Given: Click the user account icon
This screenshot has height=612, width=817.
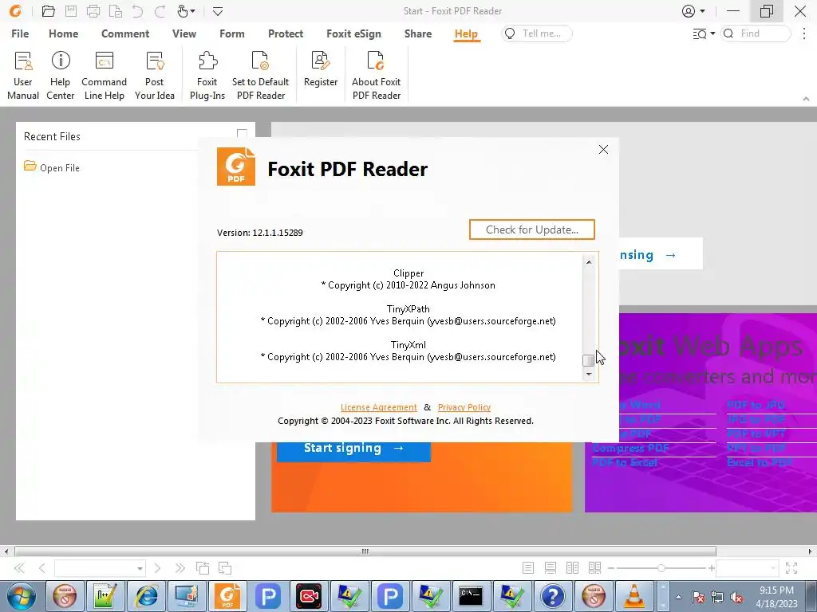Looking at the screenshot, I should [689, 11].
